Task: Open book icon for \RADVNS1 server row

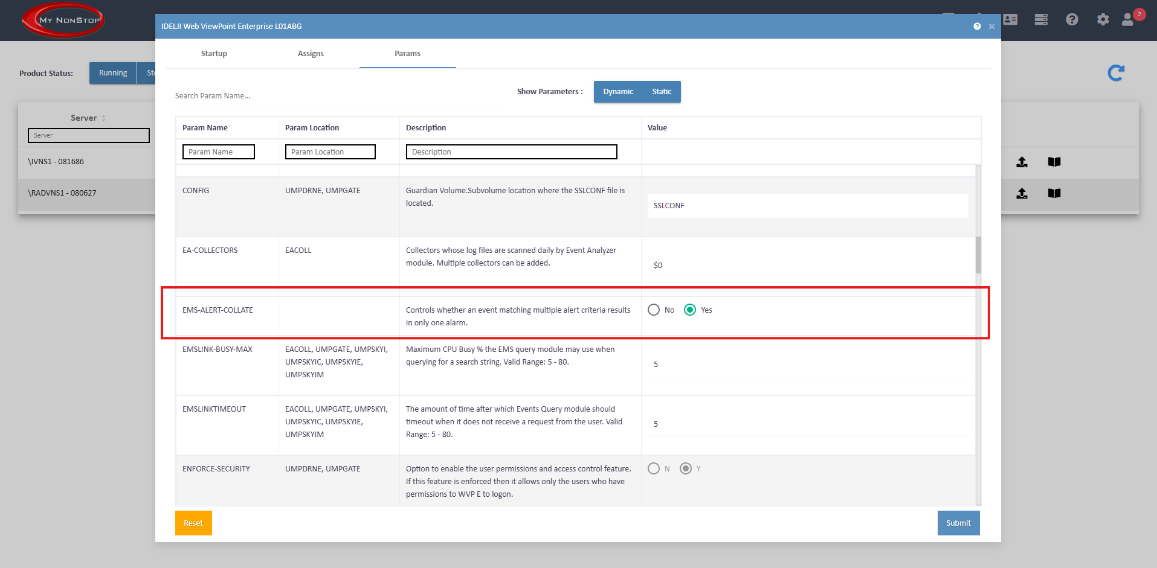Action: [x=1054, y=193]
